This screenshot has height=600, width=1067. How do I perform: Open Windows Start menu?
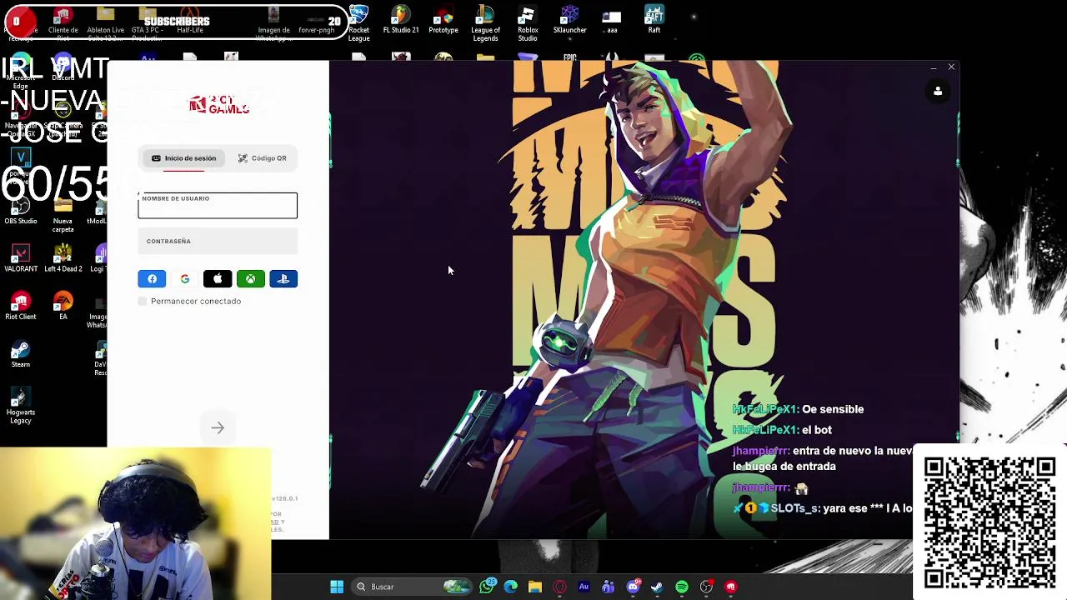(x=337, y=587)
